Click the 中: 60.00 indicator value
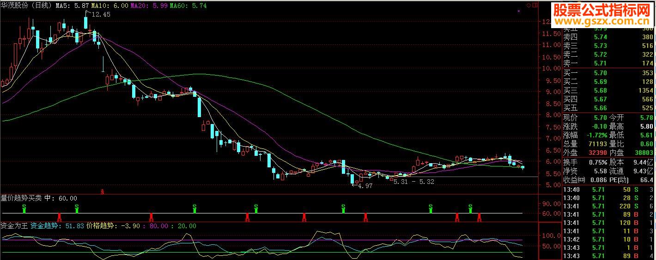The height and width of the screenshot is (260, 656). pyautogui.click(x=61, y=198)
